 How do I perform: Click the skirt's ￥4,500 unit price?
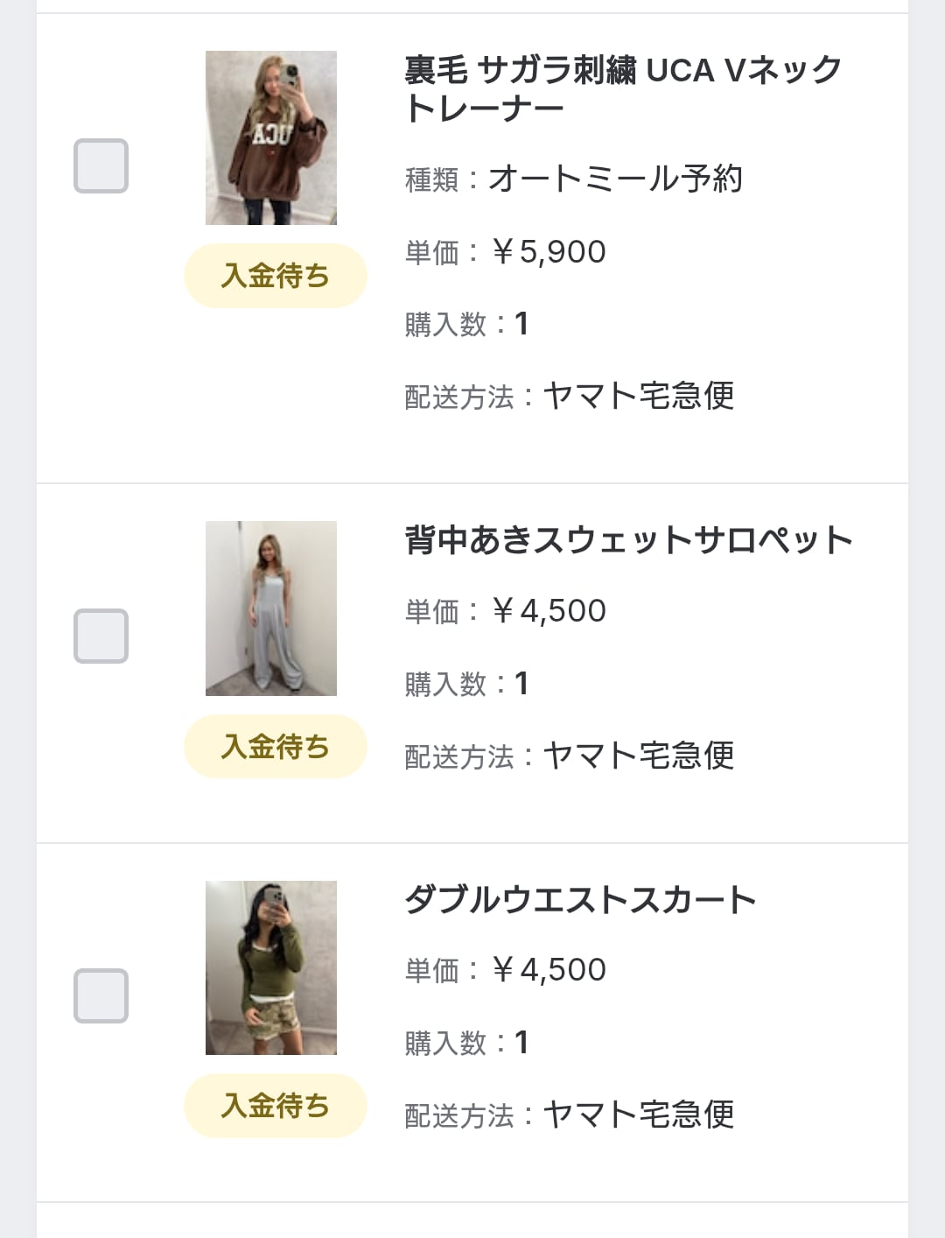point(549,970)
